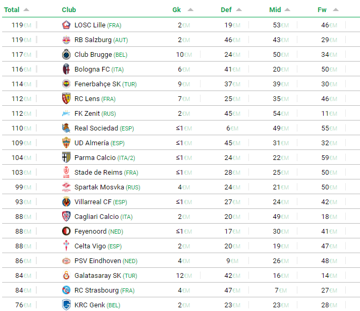Click the Bologna FC crest icon
The image size is (360, 311).
click(66, 69)
